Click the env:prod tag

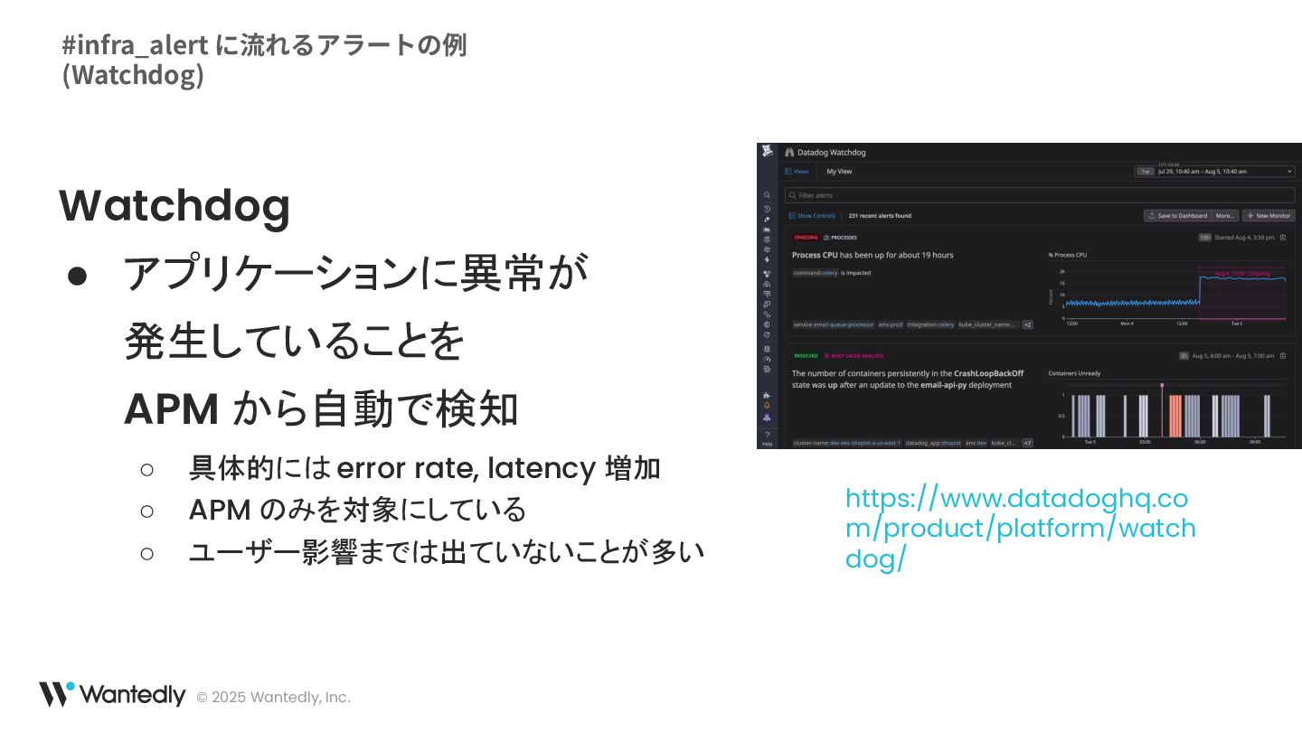coord(891,324)
